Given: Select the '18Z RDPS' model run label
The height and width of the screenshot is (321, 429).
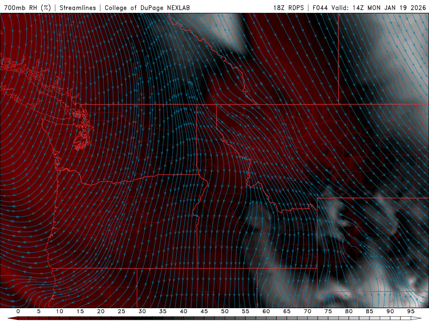Looking at the screenshot, I should 289,8.
